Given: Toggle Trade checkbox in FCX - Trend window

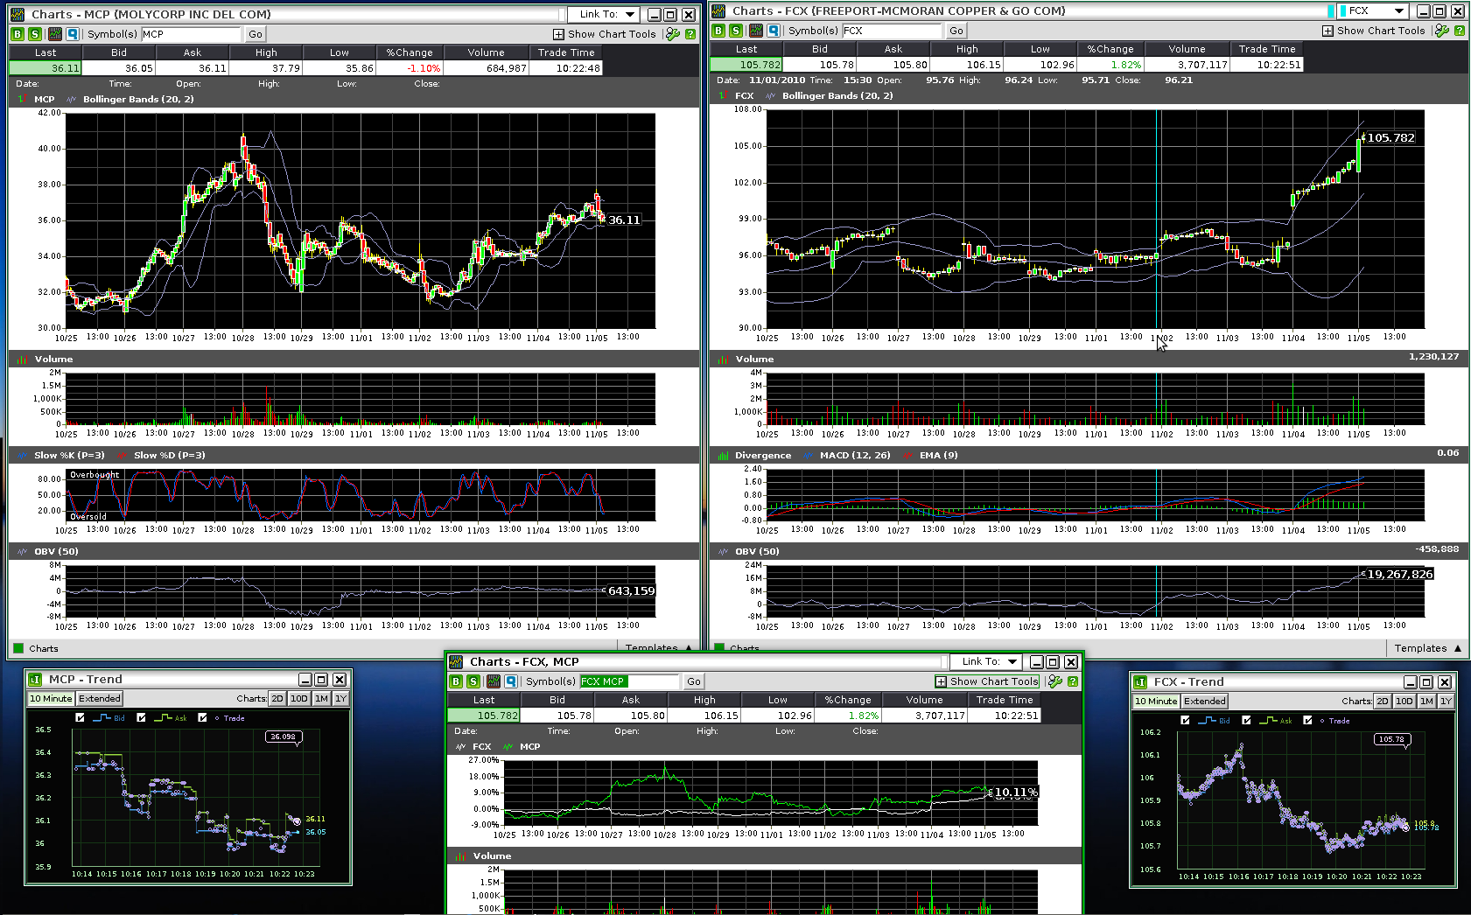Looking at the screenshot, I should point(1308,721).
